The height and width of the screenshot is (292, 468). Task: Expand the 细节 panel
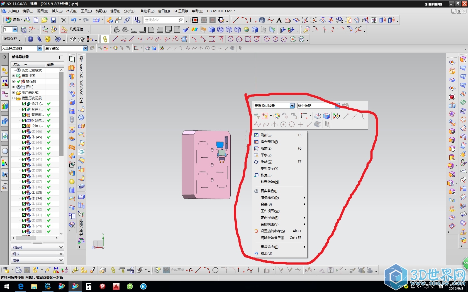coord(61,254)
